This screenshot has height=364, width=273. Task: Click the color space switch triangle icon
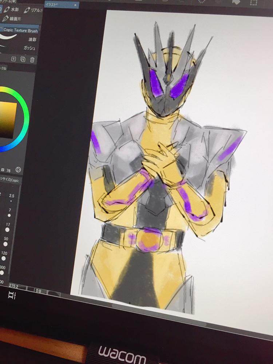(x=18, y=170)
